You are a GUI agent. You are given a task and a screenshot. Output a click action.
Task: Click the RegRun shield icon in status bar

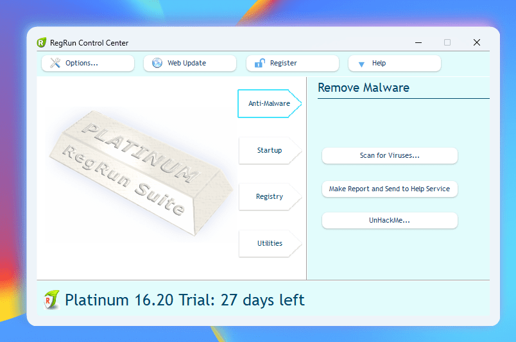click(x=51, y=300)
